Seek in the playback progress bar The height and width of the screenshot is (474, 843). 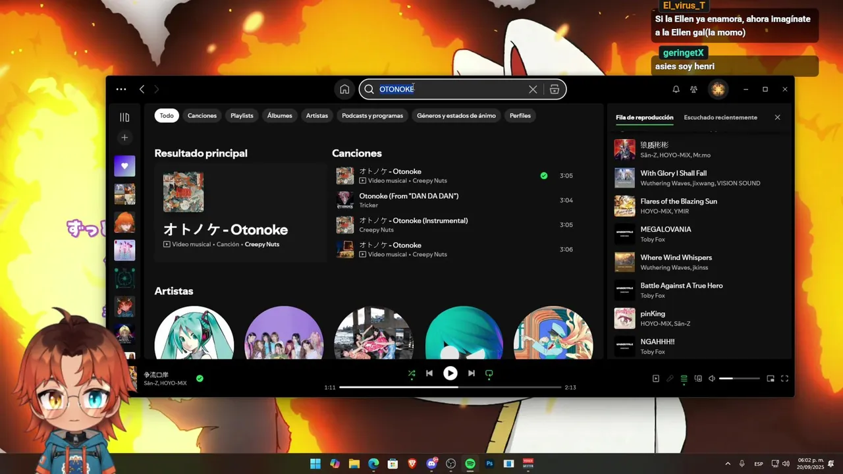tap(451, 387)
